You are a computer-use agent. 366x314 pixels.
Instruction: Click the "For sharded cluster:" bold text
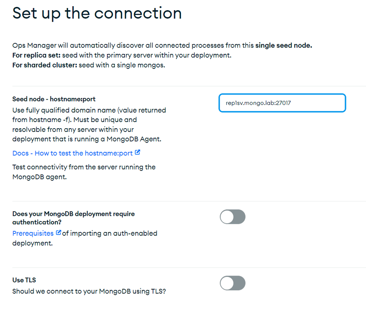[44, 65]
